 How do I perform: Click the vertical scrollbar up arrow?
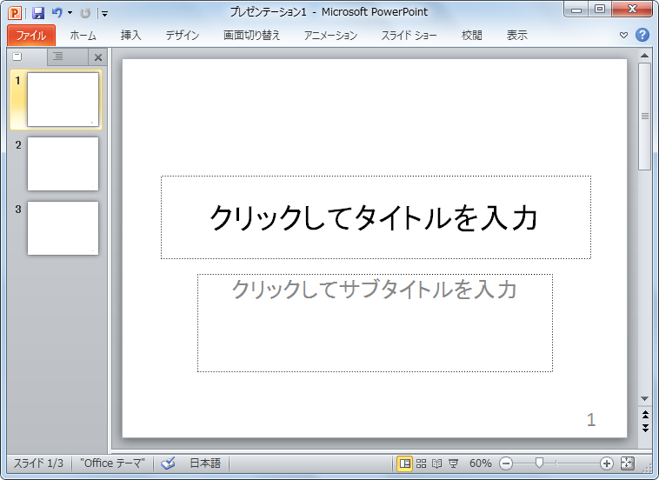pyautogui.click(x=645, y=55)
